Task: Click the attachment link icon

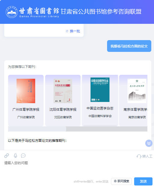Action: pyautogui.click(x=7, y=156)
